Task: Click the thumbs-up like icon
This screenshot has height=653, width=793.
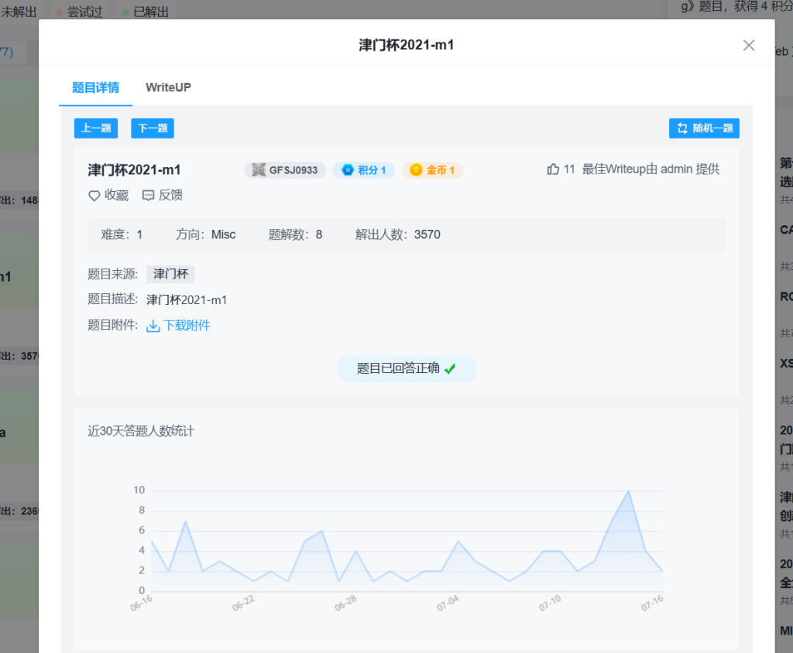Action: coord(553,169)
